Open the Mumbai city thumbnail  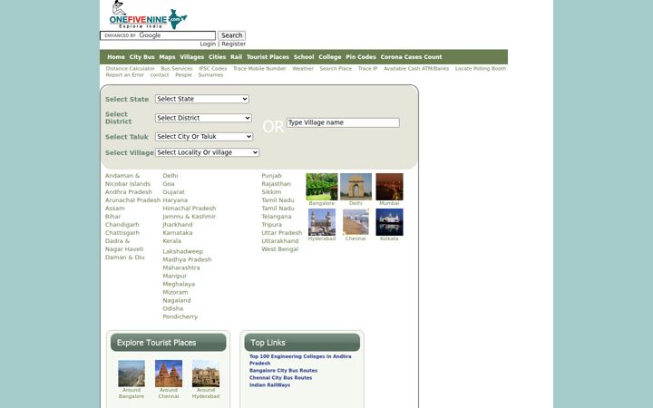pyautogui.click(x=389, y=187)
